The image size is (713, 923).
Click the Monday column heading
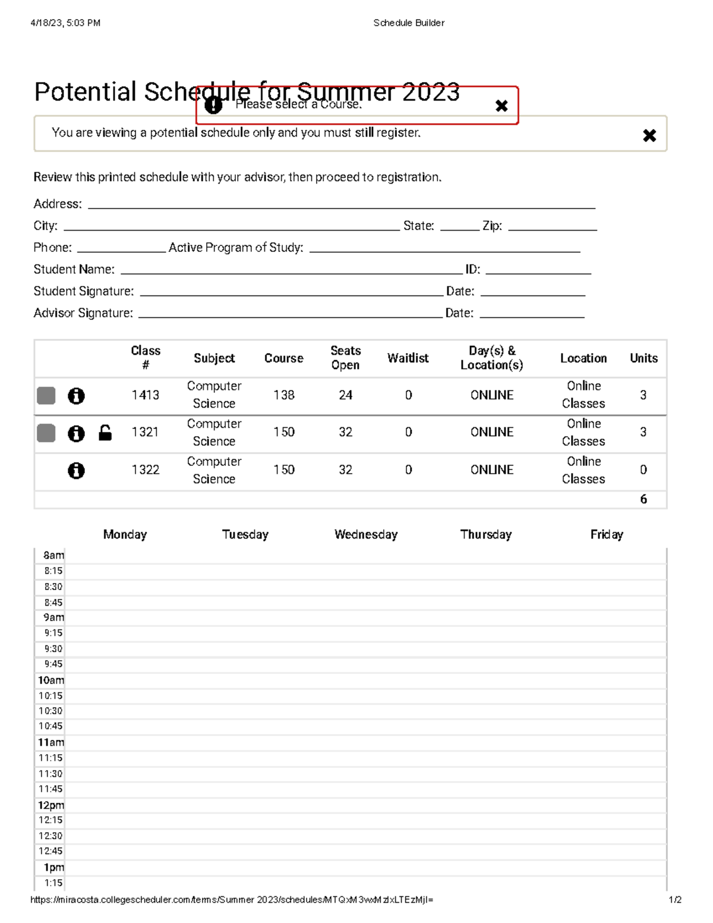(125, 534)
